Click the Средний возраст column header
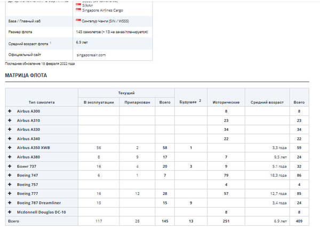 (x=267, y=102)
